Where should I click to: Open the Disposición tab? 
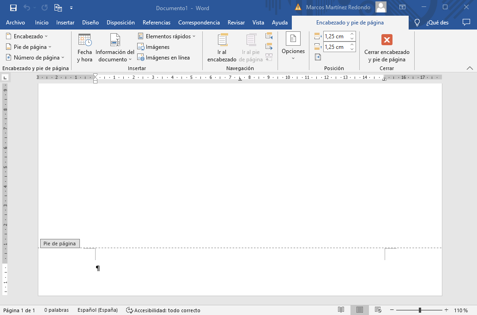pos(121,23)
